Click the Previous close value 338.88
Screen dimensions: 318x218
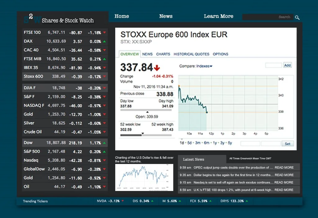(x=165, y=94)
